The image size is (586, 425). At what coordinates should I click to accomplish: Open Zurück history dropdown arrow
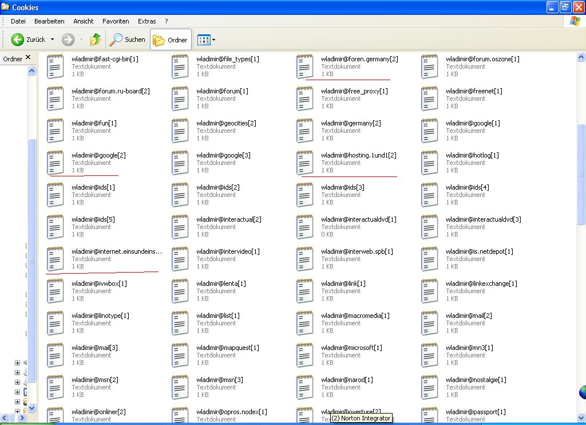click(x=52, y=40)
